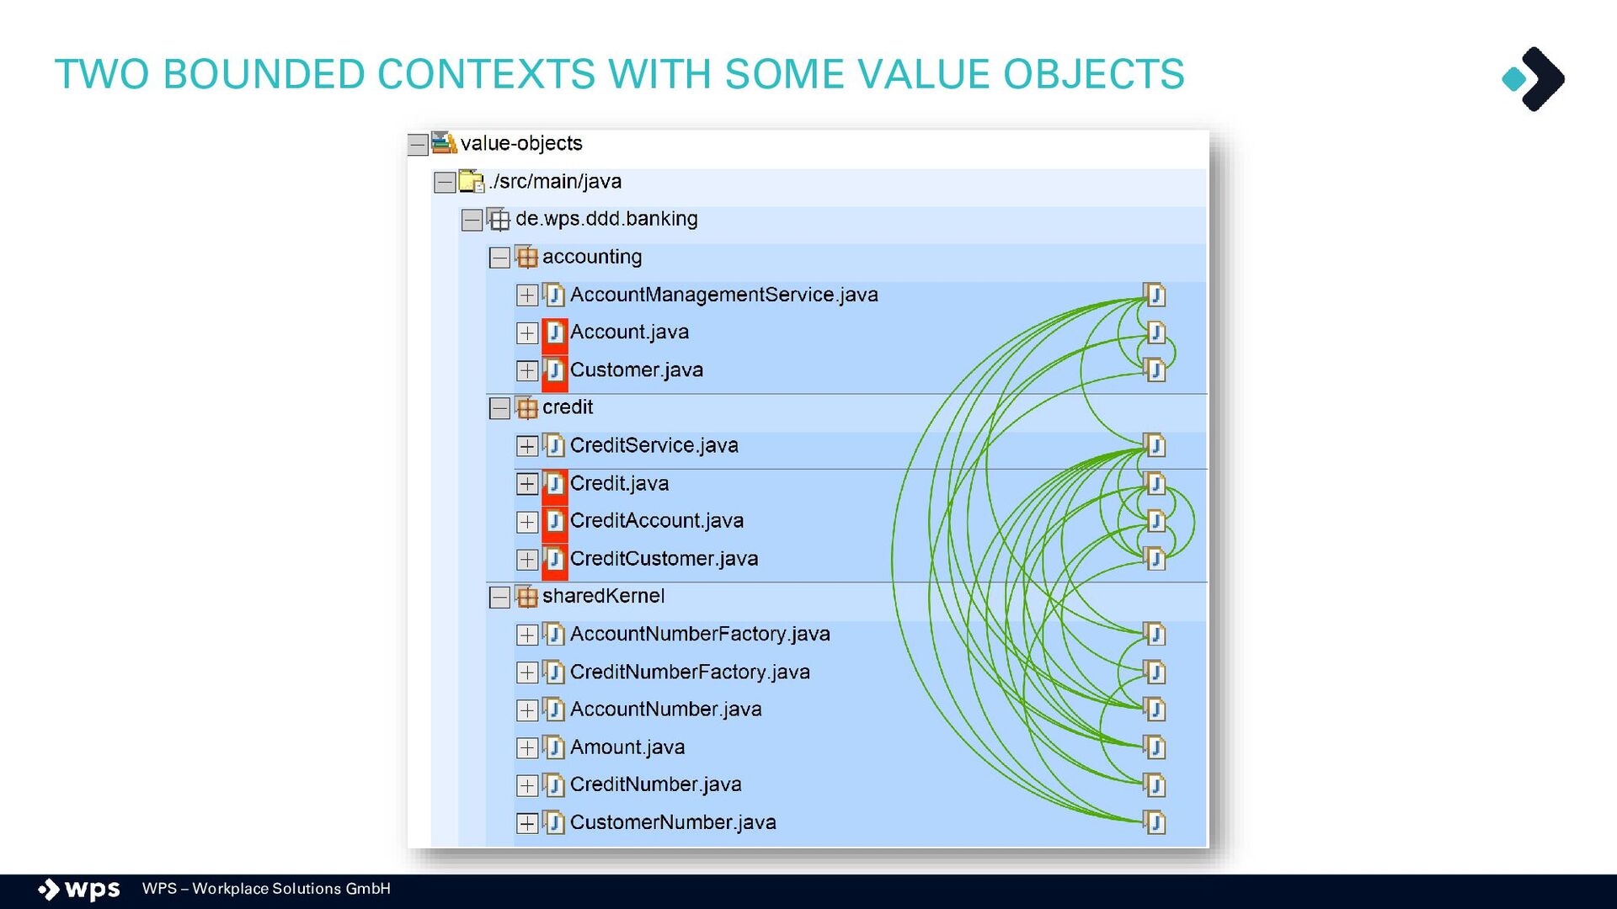1617x909 pixels.
Task: Expand the CreditService.java node
Action: click(x=527, y=446)
